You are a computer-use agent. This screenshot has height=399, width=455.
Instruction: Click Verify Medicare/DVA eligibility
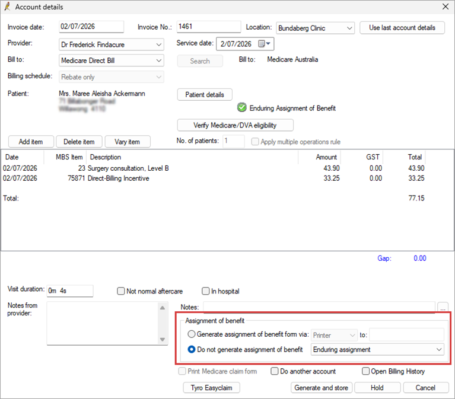coord(235,125)
